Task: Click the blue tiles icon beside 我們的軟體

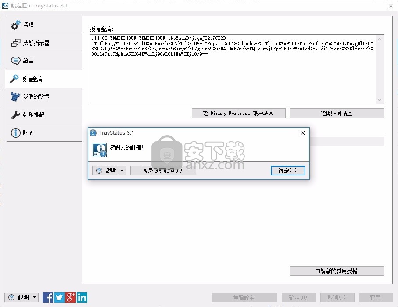Action: 15,96
